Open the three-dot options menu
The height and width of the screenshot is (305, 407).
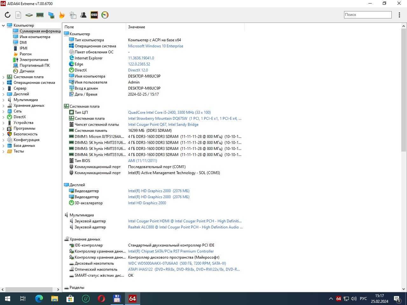coord(399,15)
